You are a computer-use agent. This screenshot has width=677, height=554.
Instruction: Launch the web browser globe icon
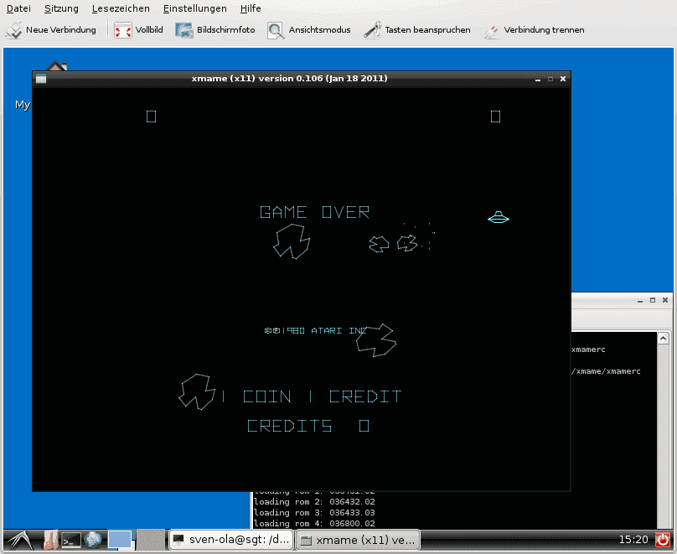click(x=93, y=540)
